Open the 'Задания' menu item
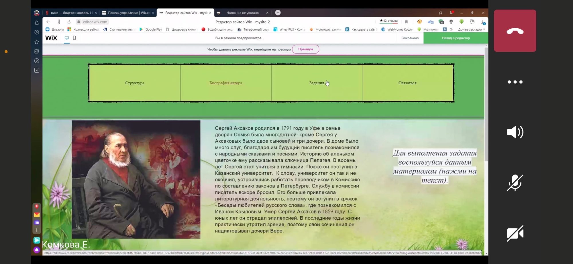Image resolution: width=573 pixels, height=264 pixels. 317,83
